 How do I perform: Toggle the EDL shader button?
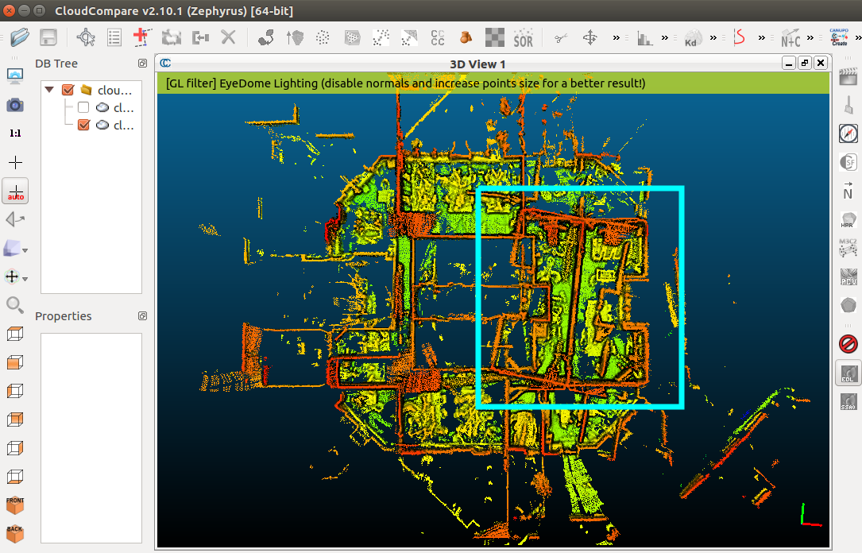pos(848,374)
